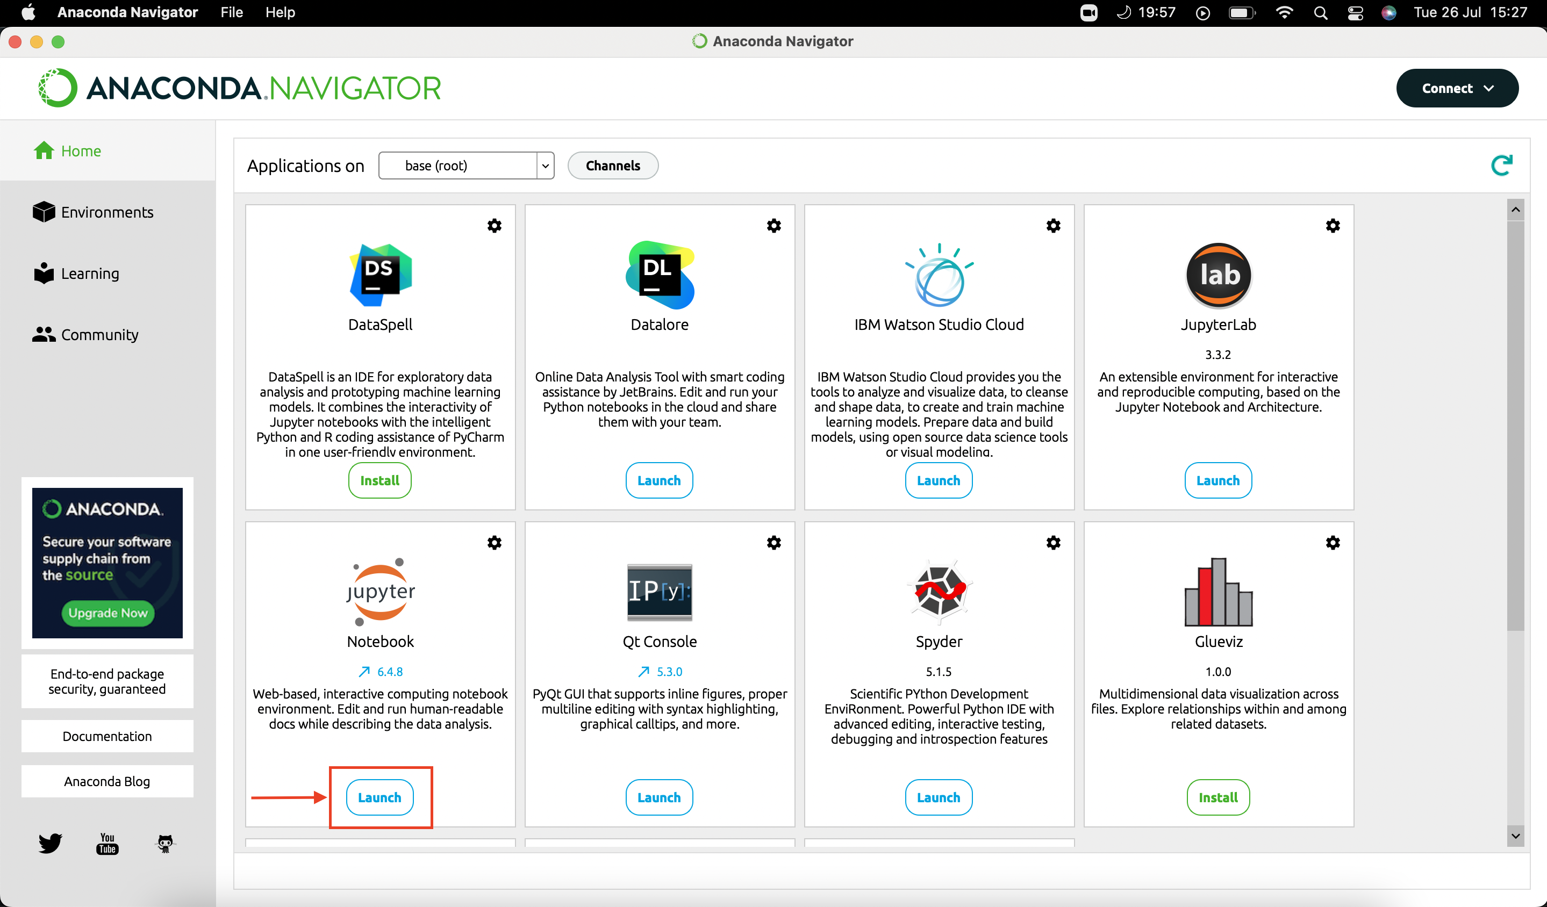This screenshot has height=907, width=1547.
Task: Click Upgrade Now in Anaconda ad
Action: tap(108, 613)
